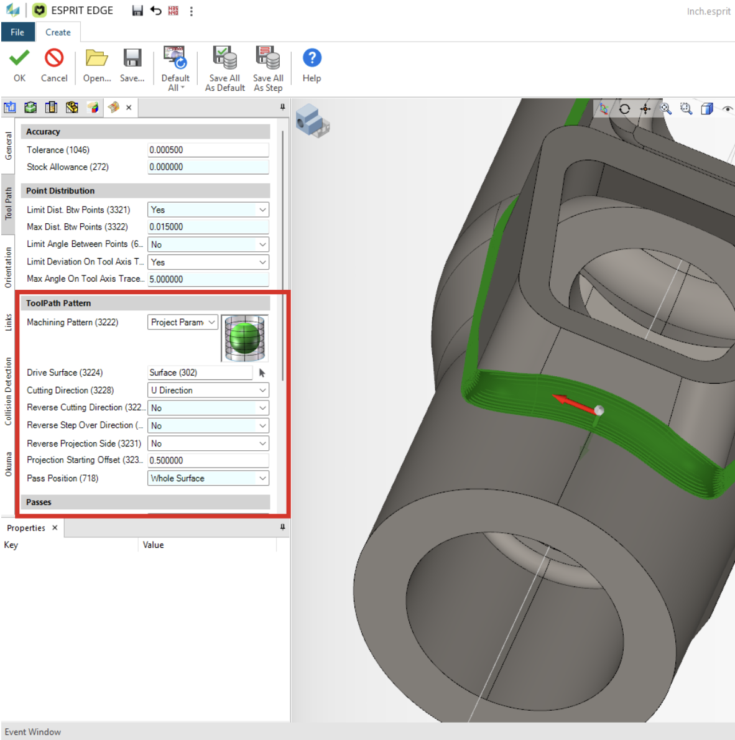Toggle the eye visibility icon in viewport
This screenshot has width=735, height=740.
[727, 109]
